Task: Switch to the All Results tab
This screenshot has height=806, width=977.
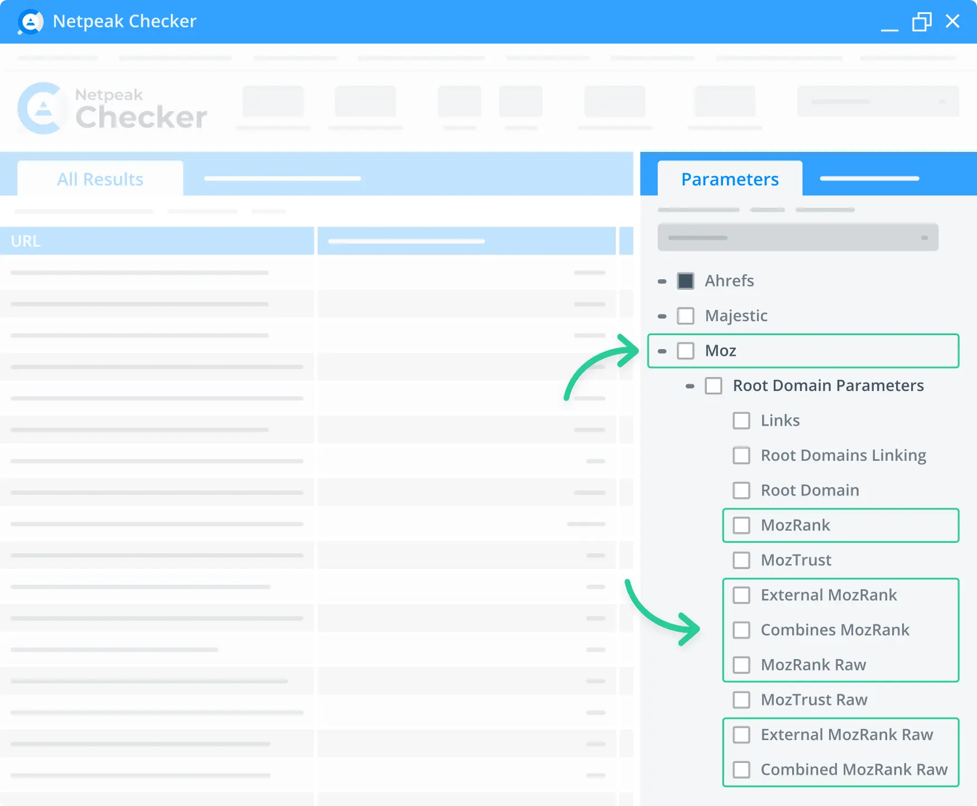Action: click(x=100, y=179)
